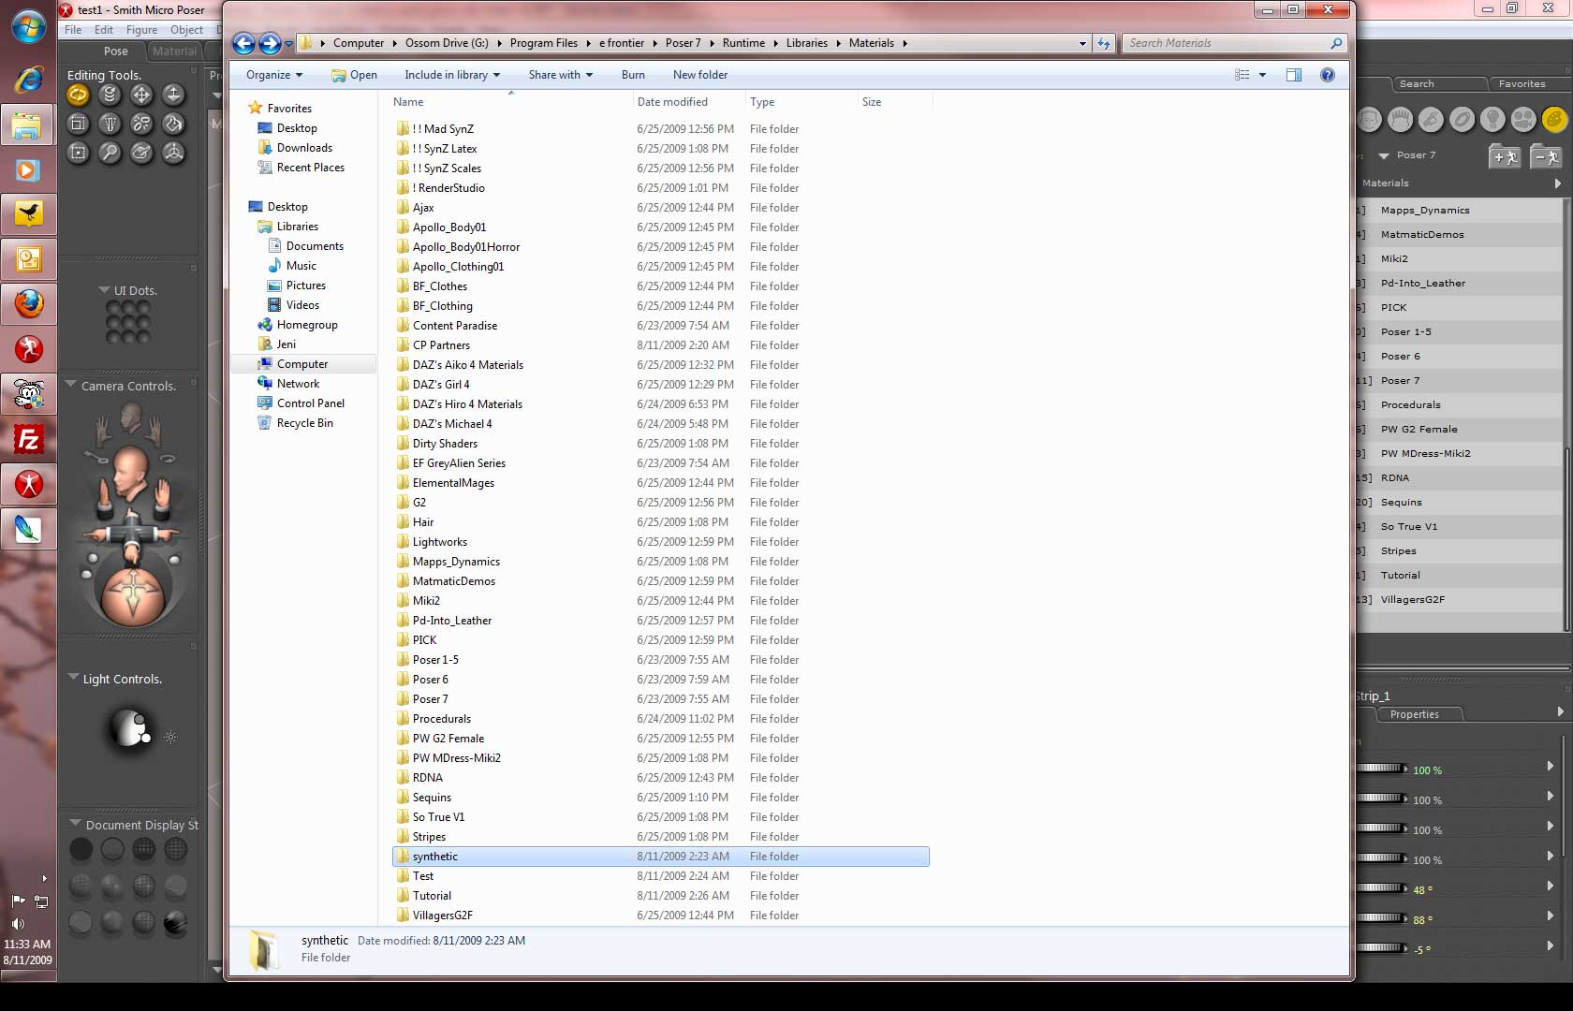The width and height of the screenshot is (1573, 1011).
Task: Click the Explorer Back arrow button
Action: point(243,43)
